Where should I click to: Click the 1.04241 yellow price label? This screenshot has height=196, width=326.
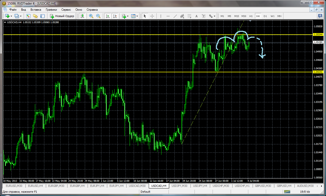[318, 72]
